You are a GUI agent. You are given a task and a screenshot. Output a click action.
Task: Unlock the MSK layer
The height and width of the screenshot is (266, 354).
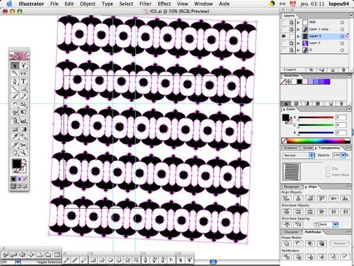(291, 22)
